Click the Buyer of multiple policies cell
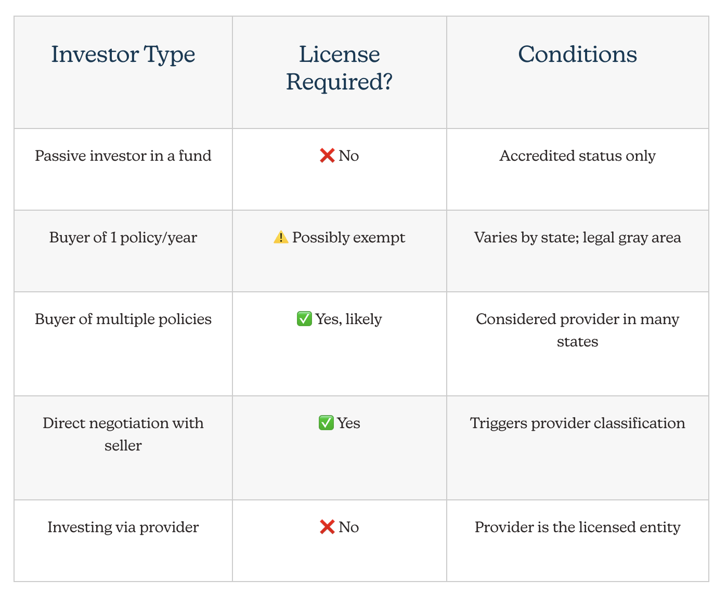Image resolution: width=727 pixels, height=593 pixels. click(x=123, y=344)
